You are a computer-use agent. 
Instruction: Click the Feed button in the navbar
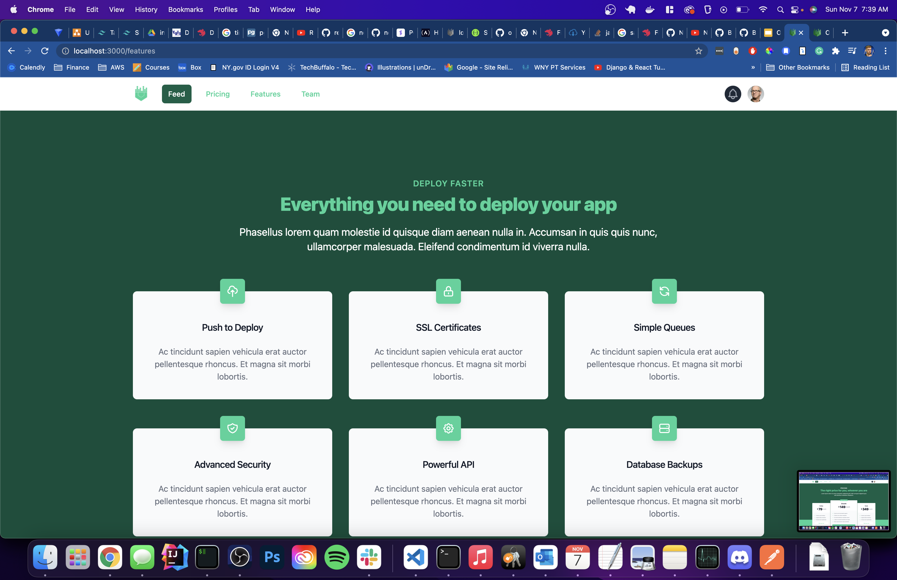tap(176, 94)
